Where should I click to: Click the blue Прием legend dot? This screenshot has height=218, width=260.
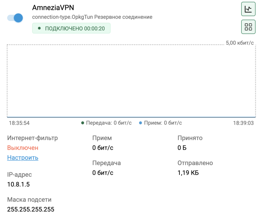tap(141, 123)
